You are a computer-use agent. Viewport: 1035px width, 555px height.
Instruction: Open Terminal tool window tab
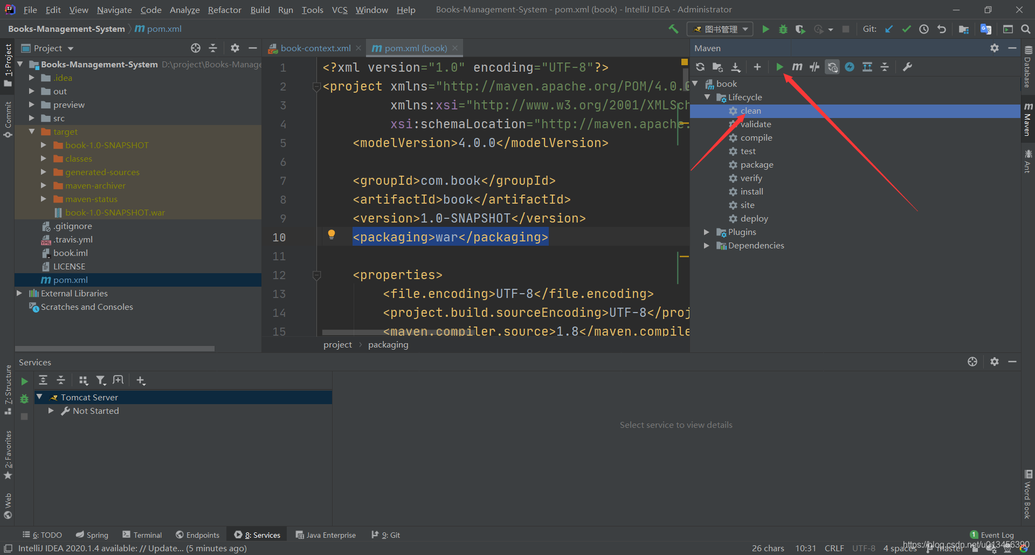point(142,535)
